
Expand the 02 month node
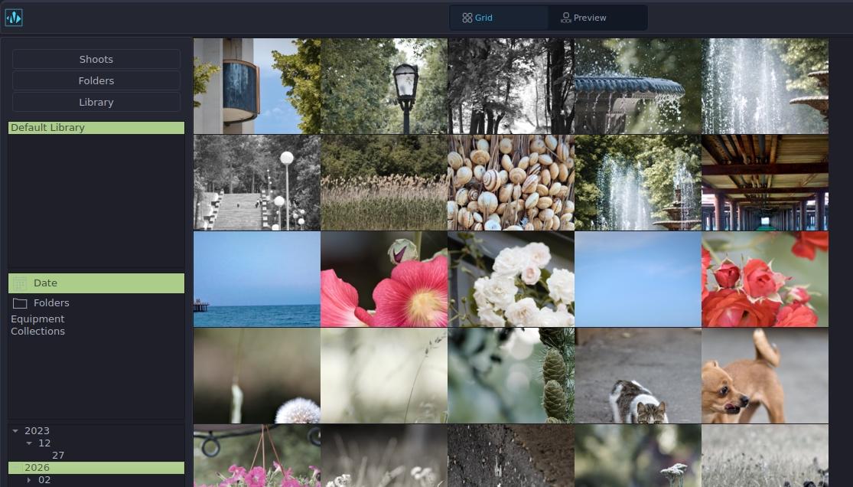(29, 480)
